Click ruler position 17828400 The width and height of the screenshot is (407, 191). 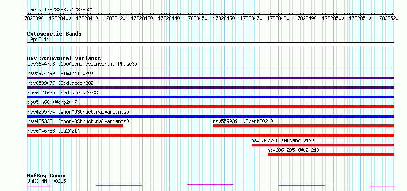60,18
